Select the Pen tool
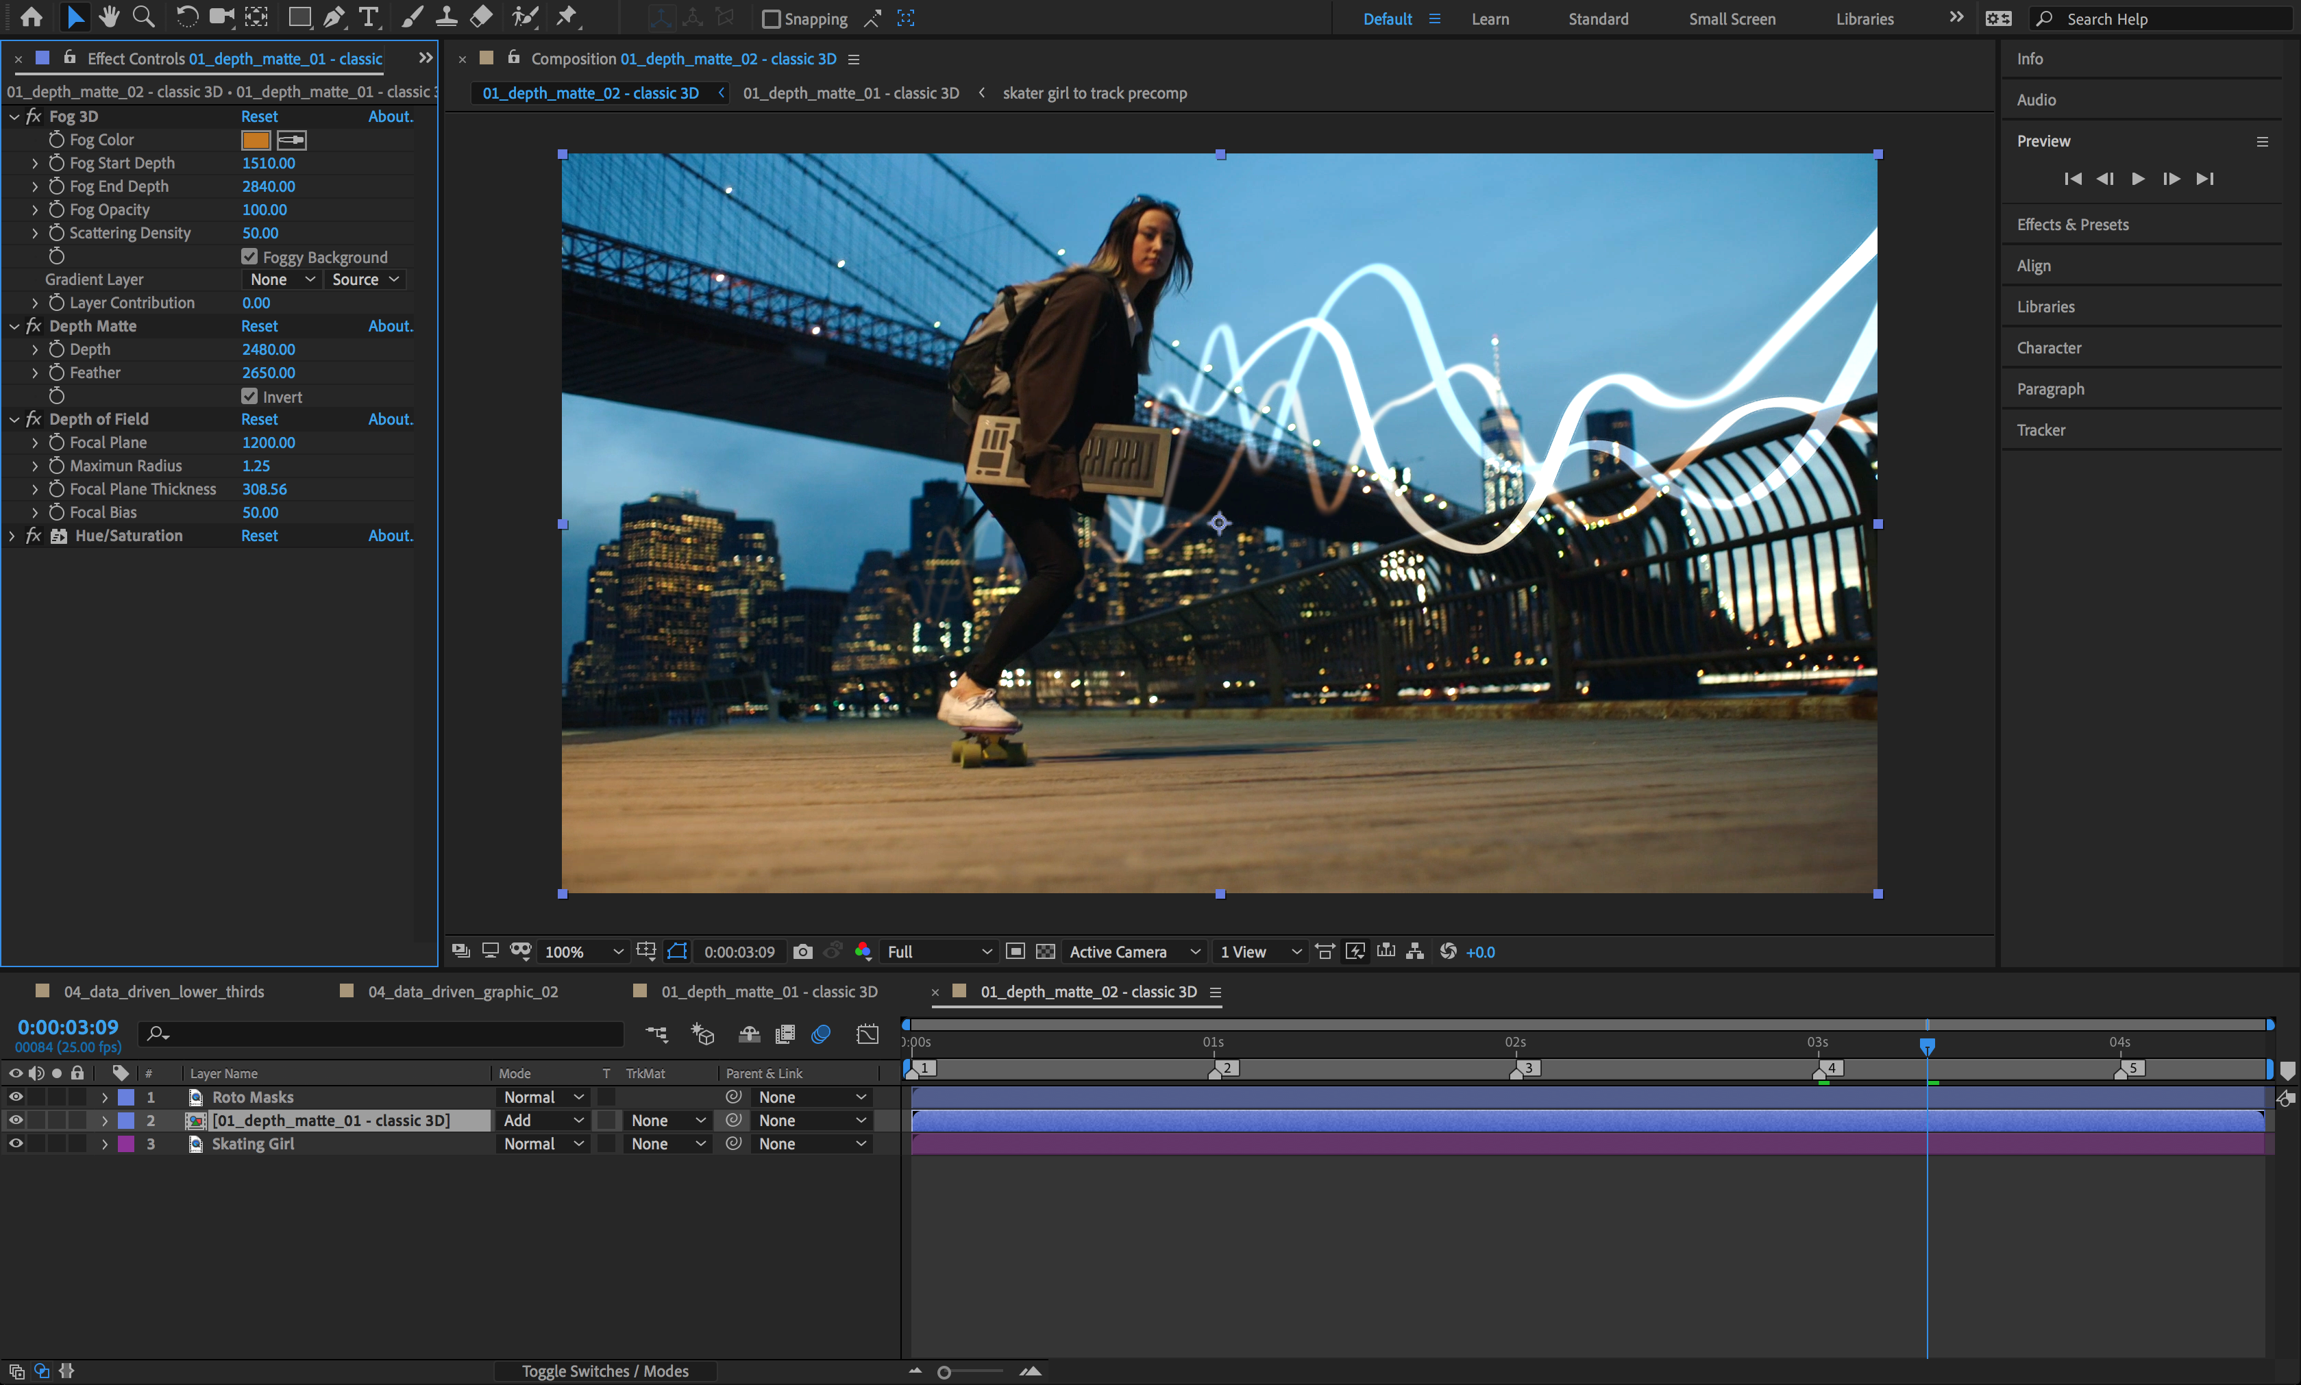The height and width of the screenshot is (1385, 2301). (x=333, y=16)
